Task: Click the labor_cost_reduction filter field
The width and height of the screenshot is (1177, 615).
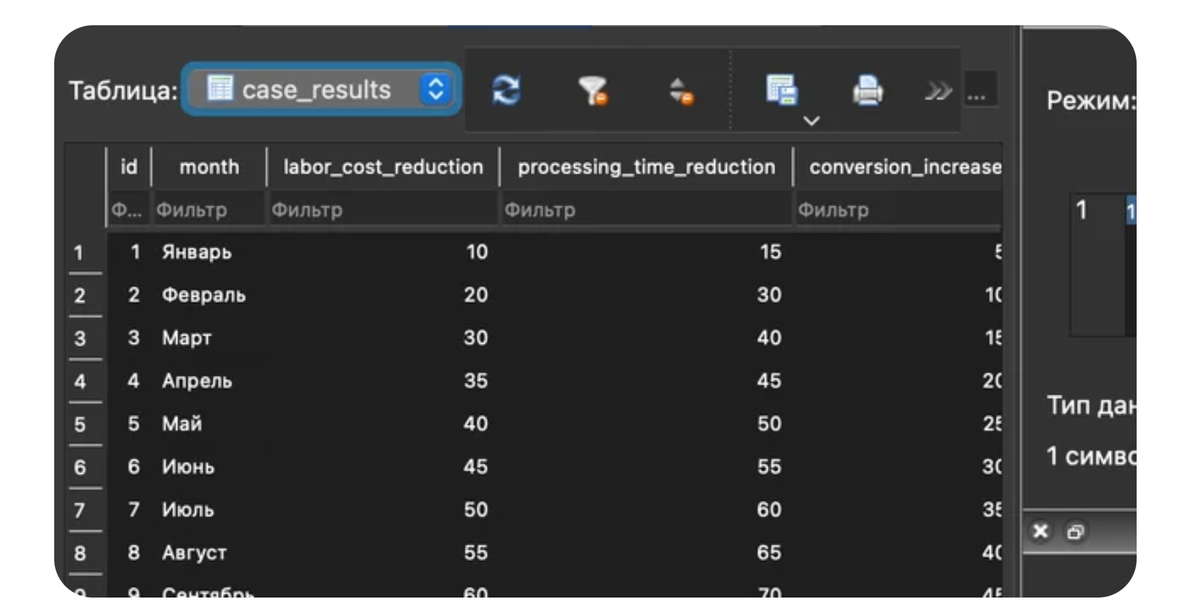Action: click(x=383, y=210)
